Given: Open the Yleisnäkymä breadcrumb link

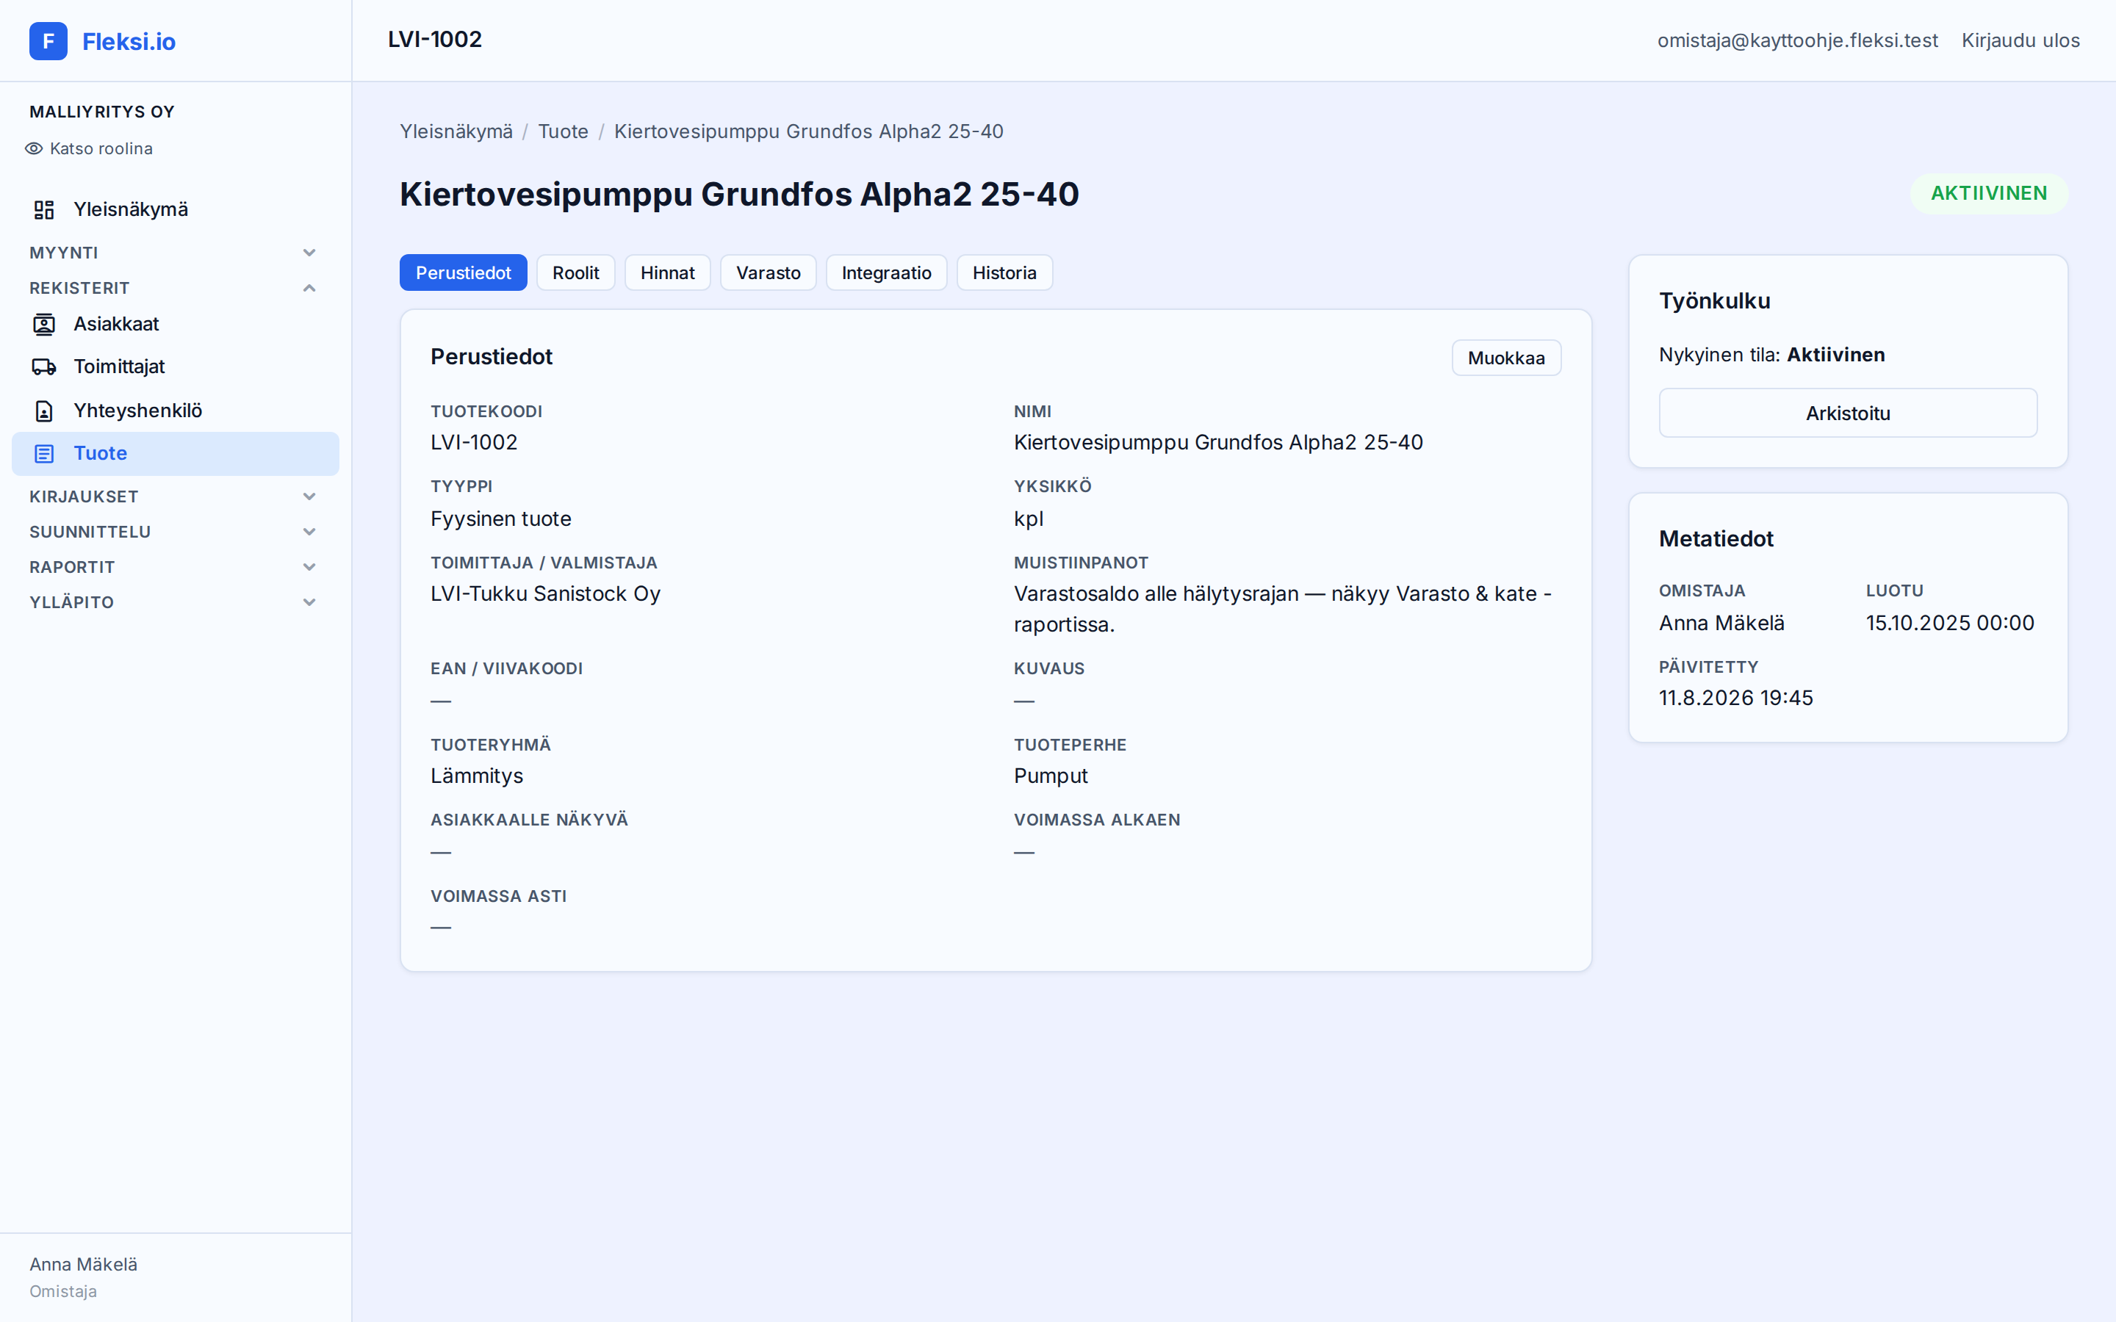Looking at the screenshot, I should coord(456,131).
